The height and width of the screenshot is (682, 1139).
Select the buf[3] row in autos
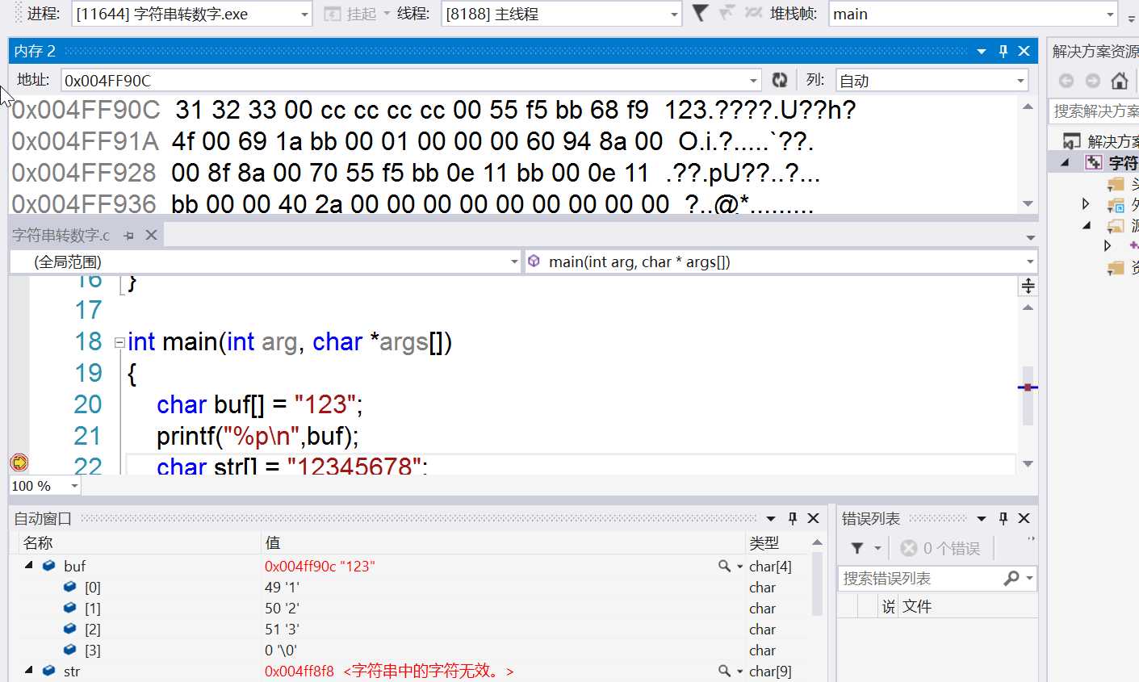413,651
